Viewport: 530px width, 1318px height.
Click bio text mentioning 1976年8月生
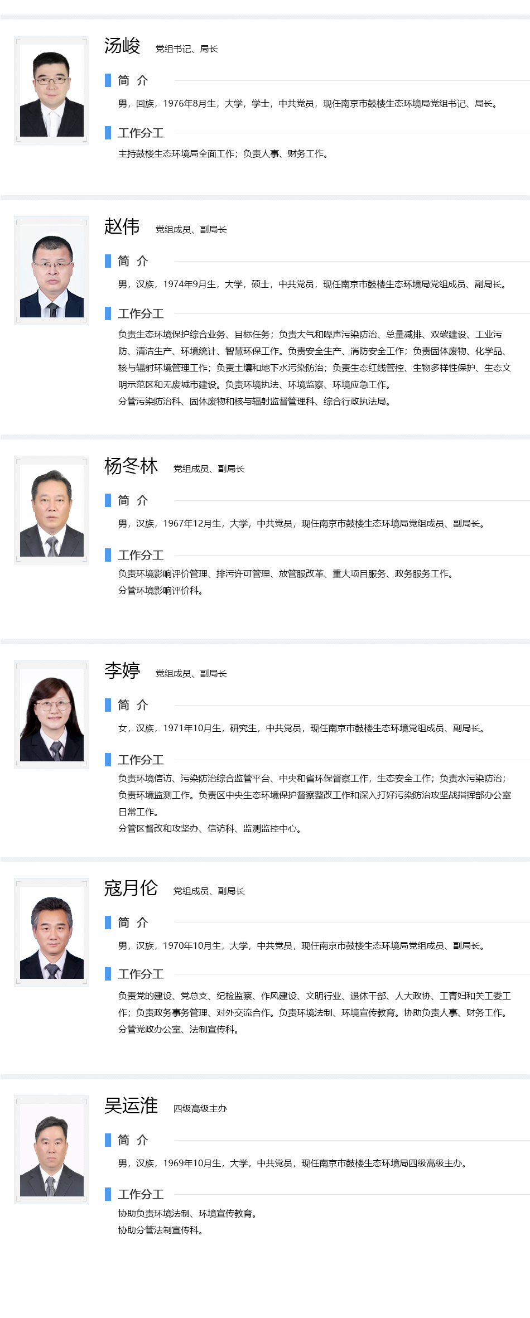tap(308, 104)
